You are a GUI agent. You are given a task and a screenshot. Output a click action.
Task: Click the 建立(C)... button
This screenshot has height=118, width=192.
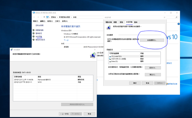click(x=153, y=75)
